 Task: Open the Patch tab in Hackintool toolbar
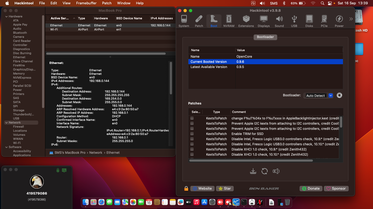199,21
